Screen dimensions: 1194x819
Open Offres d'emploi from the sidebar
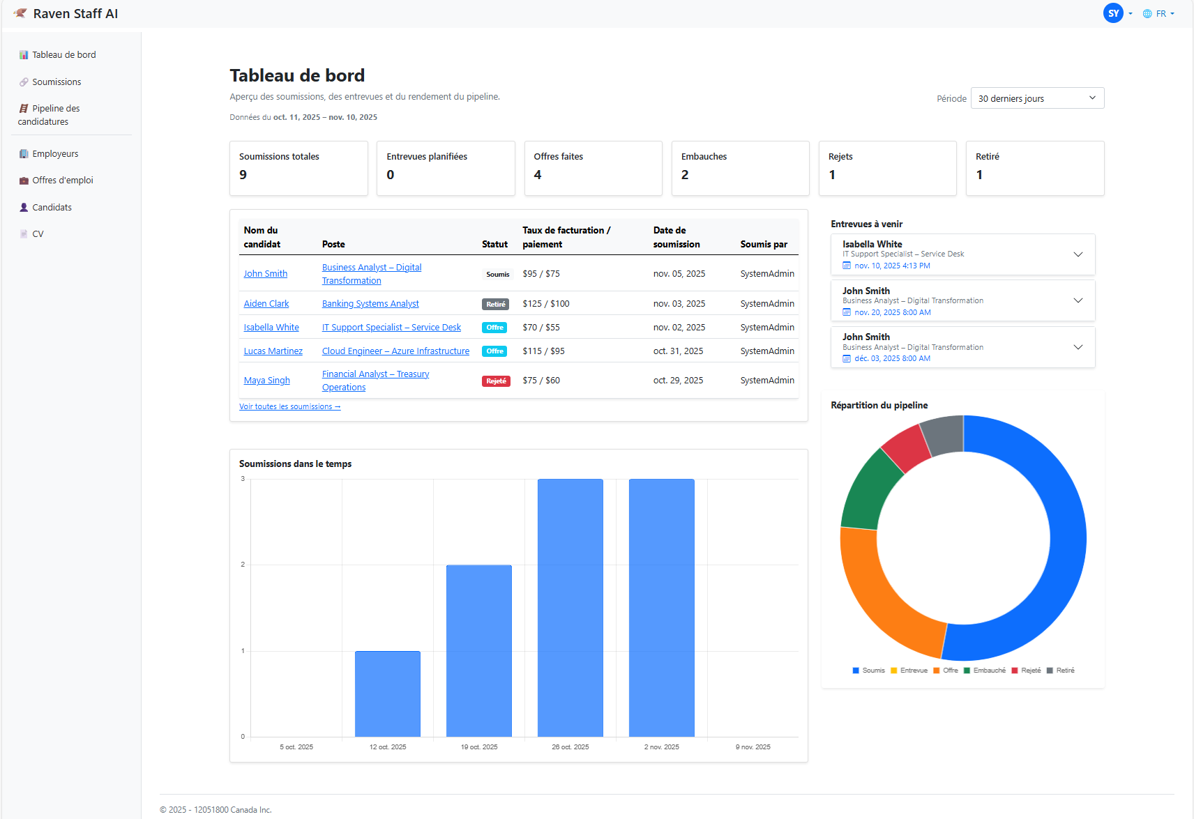click(x=24, y=180)
